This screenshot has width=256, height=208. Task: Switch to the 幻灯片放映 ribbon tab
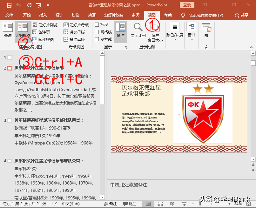coord(114,15)
